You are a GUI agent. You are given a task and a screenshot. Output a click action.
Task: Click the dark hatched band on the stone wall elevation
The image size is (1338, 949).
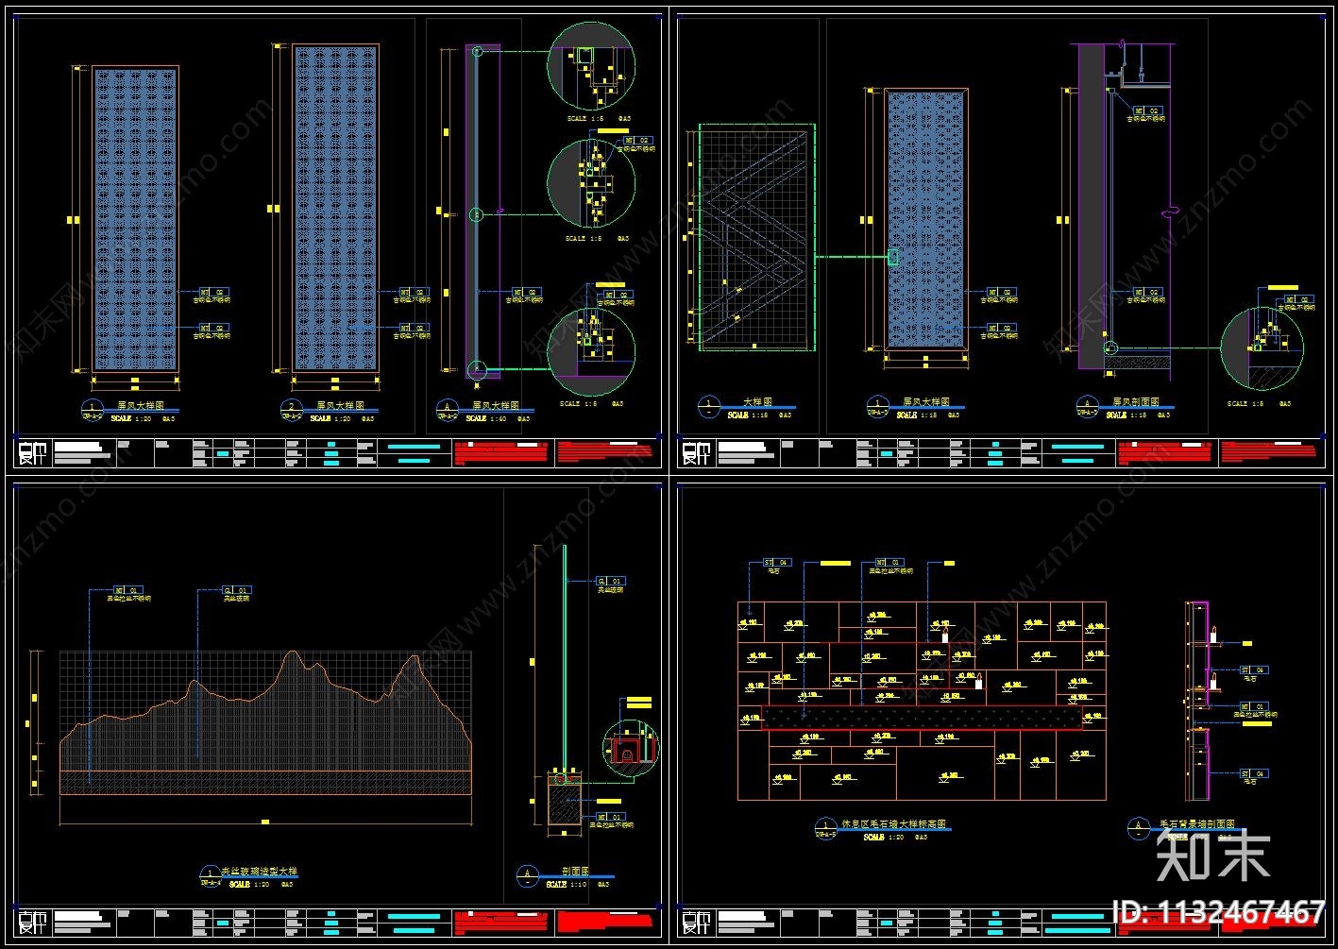[x=922, y=718]
